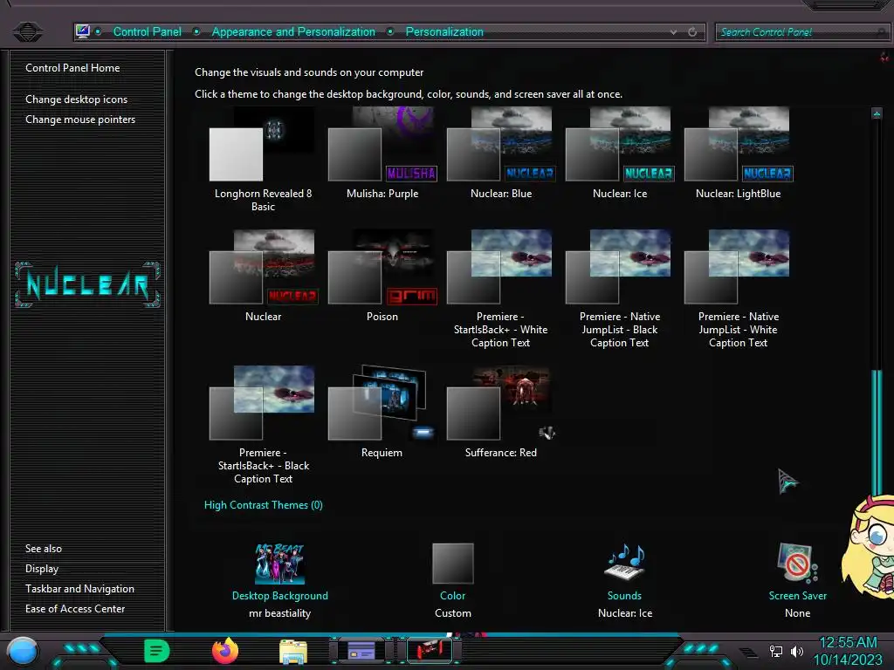This screenshot has width=894, height=670.
Task: Open the address bar history dropdown
Action: (x=673, y=32)
